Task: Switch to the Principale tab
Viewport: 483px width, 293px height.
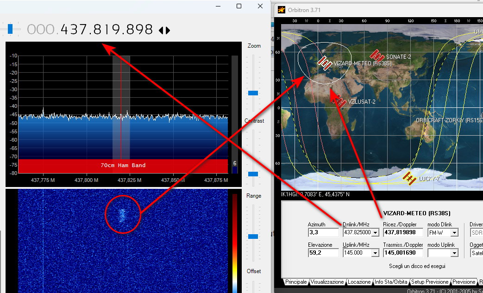Action: (296, 282)
